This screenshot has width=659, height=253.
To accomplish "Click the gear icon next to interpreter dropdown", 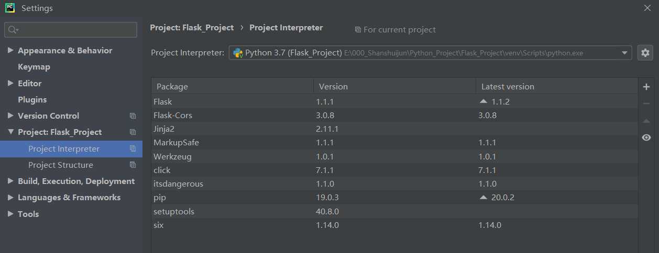I will tap(645, 53).
